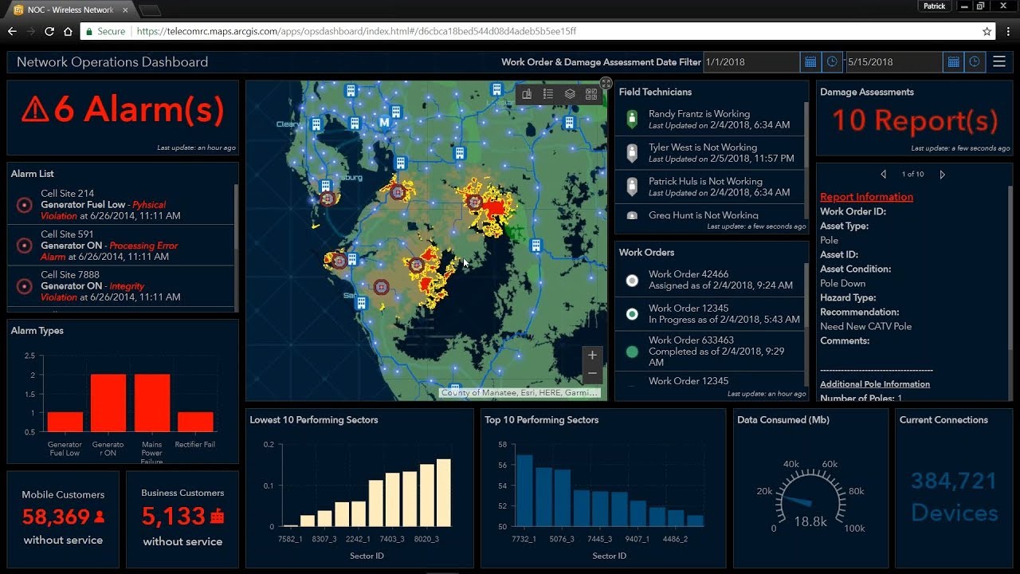Open the Chrome three-dot menu
Viewport: 1020px width, 574px height.
click(x=1008, y=31)
